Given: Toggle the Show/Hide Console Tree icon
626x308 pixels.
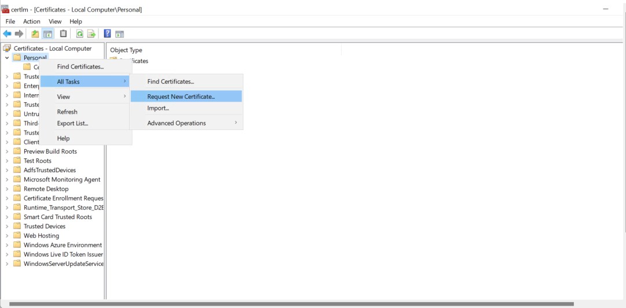Looking at the screenshot, I should coord(48,34).
